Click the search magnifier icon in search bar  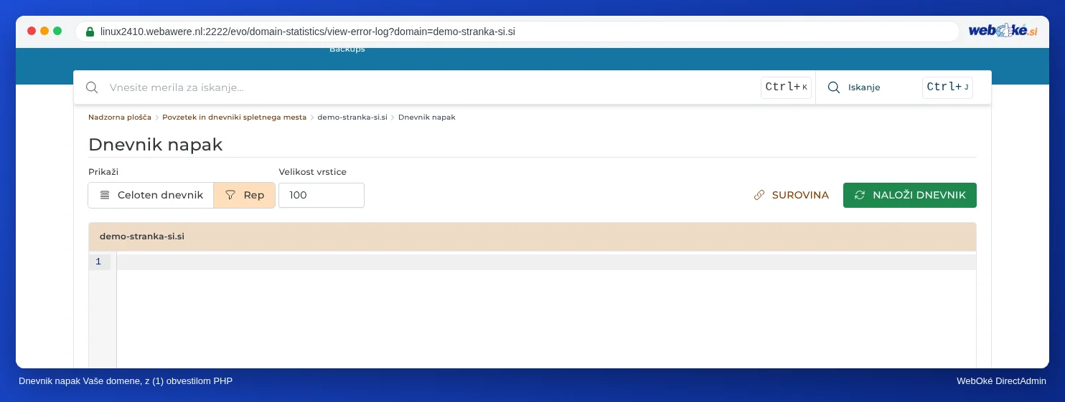point(92,87)
